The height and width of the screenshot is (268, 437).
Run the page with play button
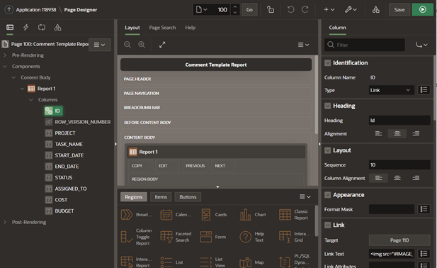click(423, 9)
